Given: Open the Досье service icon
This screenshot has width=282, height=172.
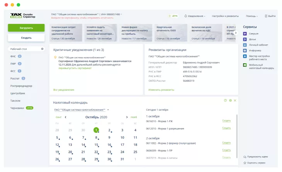Looking at the screenshot, I should pos(245,39).
